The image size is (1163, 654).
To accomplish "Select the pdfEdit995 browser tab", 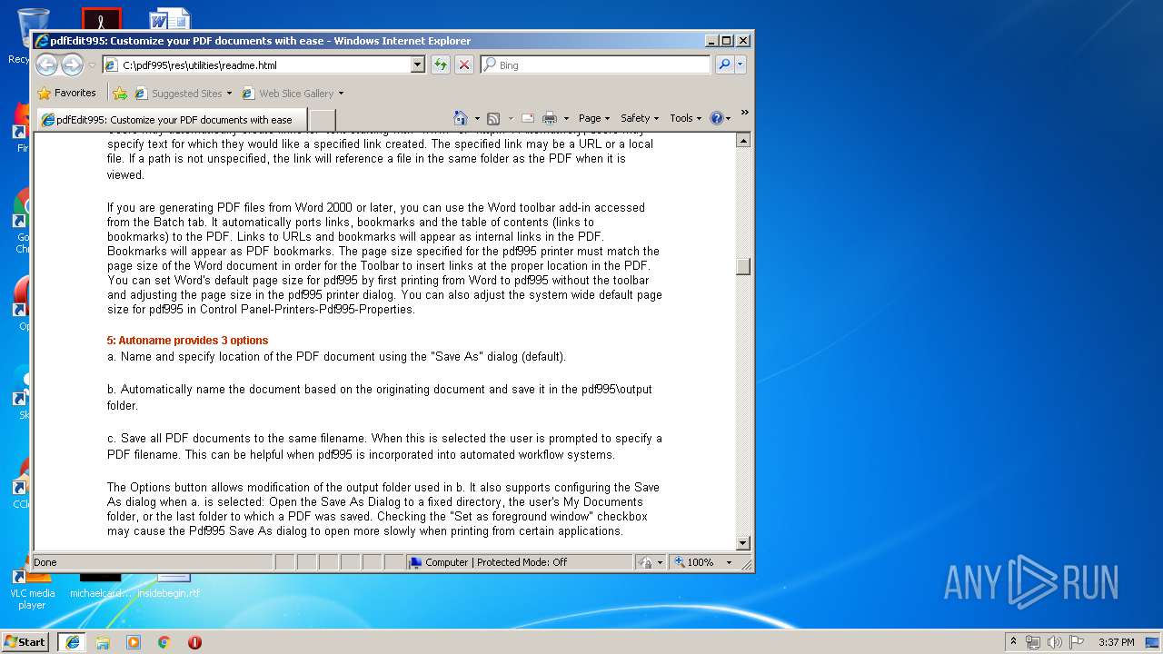I will click(171, 119).
